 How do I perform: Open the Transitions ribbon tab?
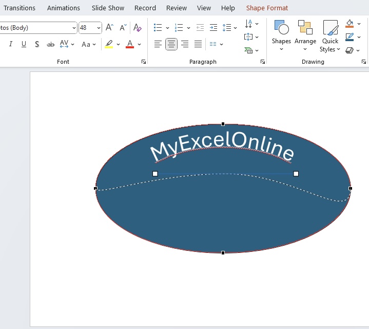pos(20,8)
